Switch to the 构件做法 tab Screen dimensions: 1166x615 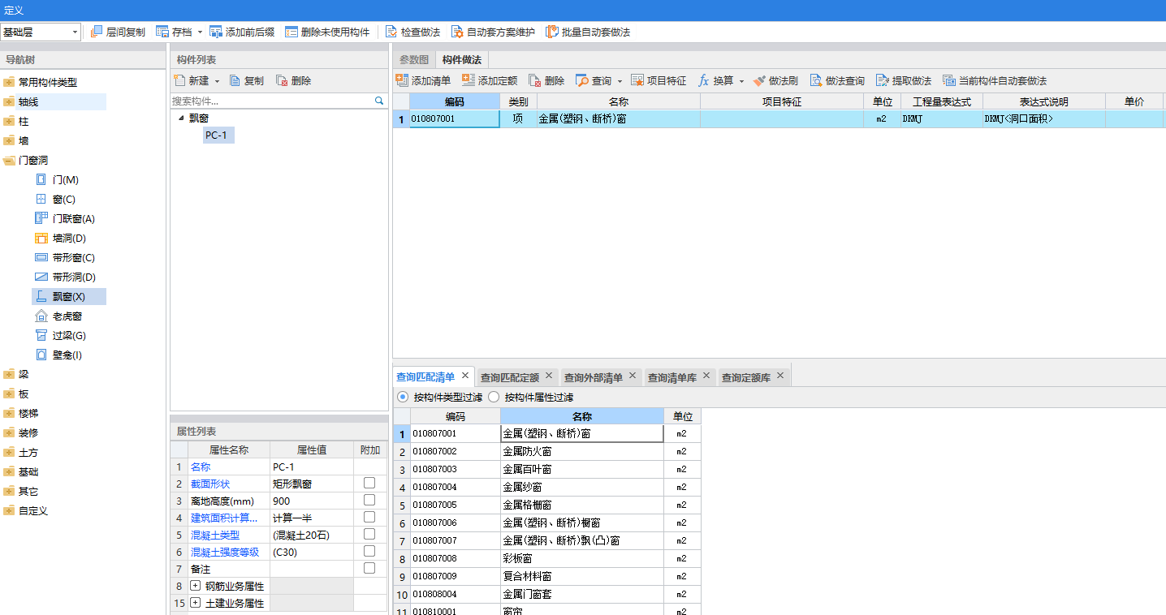point(461,59)
